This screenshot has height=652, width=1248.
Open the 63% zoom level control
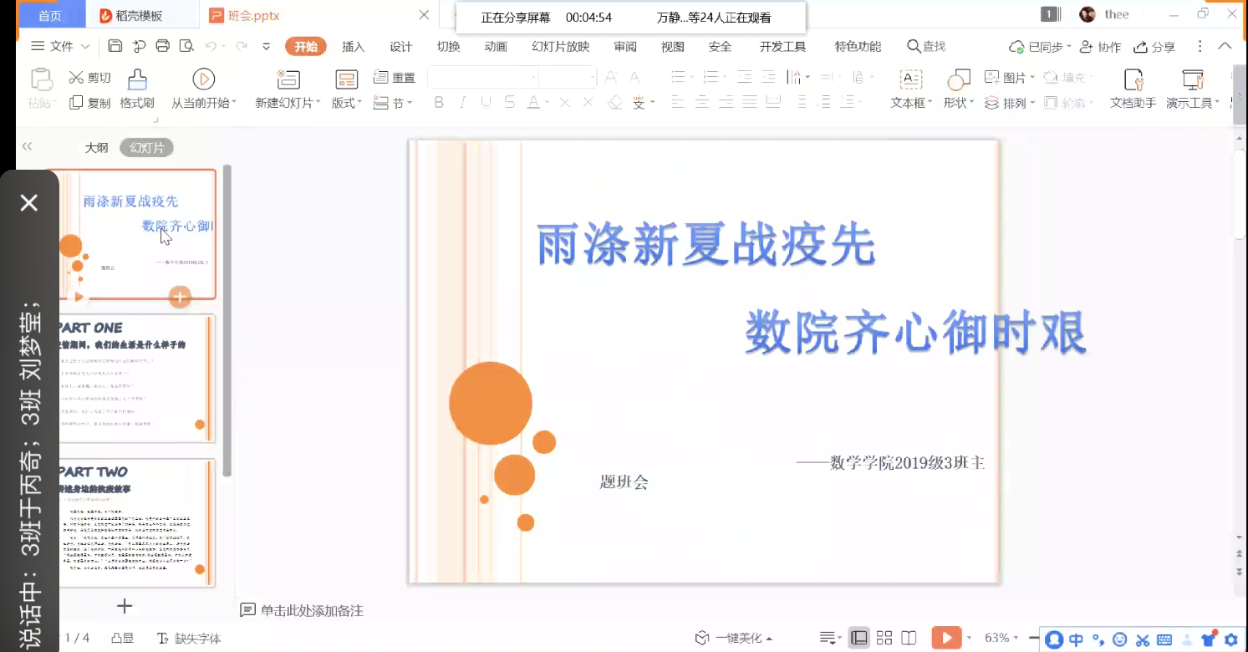1001,638
